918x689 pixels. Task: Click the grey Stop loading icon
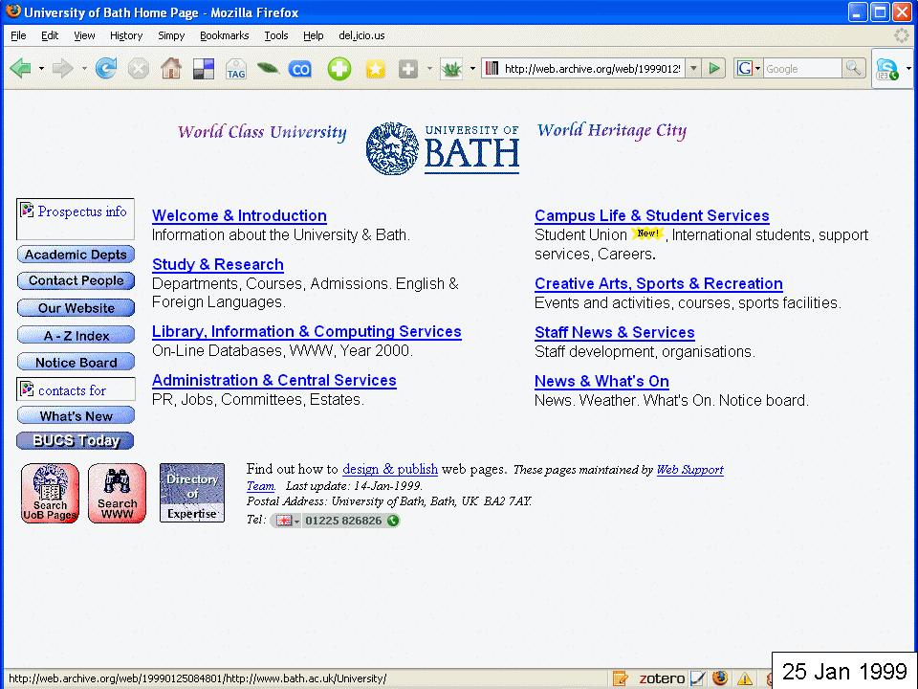(x=138, y=69)
